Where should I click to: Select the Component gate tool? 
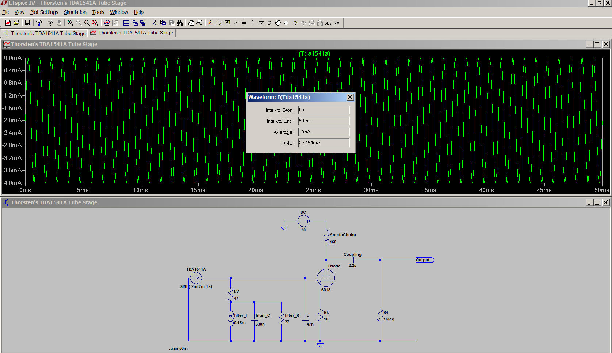(x=269, y=23)
